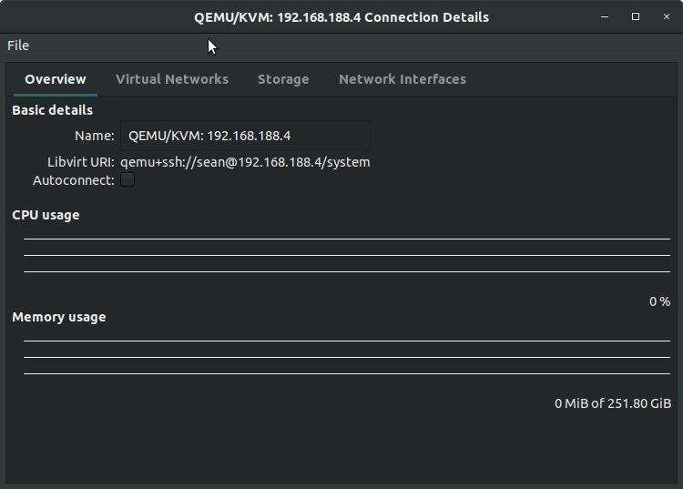
Task: Switch to the Virtual Networks tab
Action: coord(172,79)
